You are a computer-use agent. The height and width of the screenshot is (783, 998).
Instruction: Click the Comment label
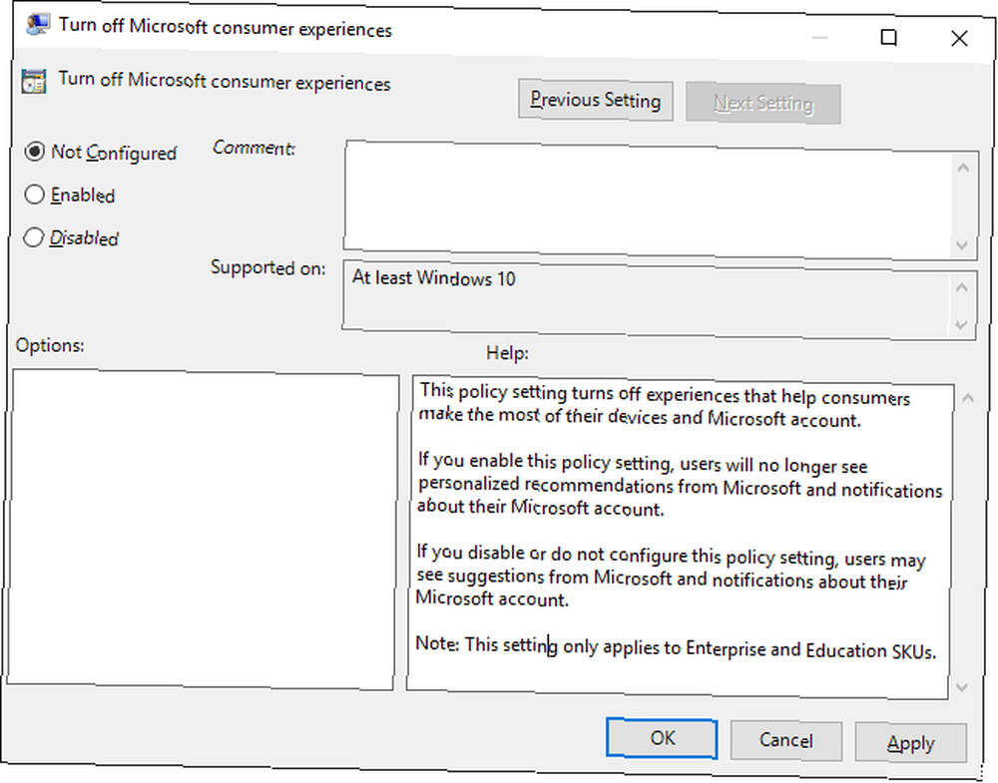[253, 148]
